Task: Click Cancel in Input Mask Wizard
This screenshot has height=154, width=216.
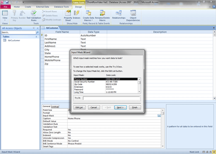Action: tap(94, 107)
